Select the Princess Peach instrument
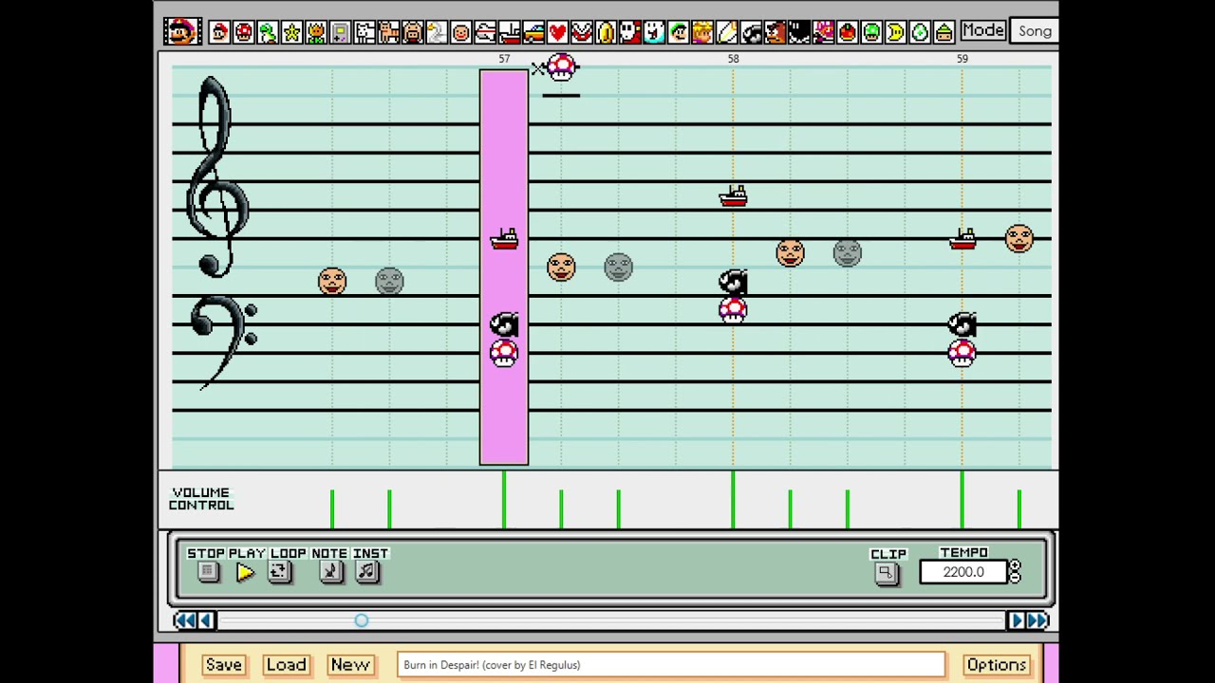1215x683 pixels. (x=702, y=32)
